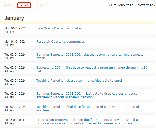Open the 2025 year tab
The height and width of the screenshot is (130, 156).
click(x=40, y=5)
